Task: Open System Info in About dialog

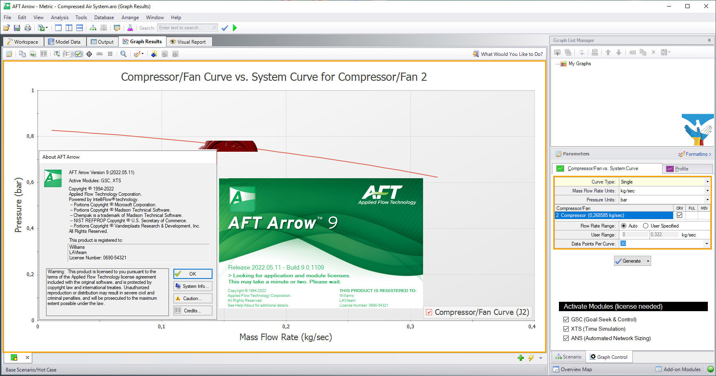Action: pos(193,286)
